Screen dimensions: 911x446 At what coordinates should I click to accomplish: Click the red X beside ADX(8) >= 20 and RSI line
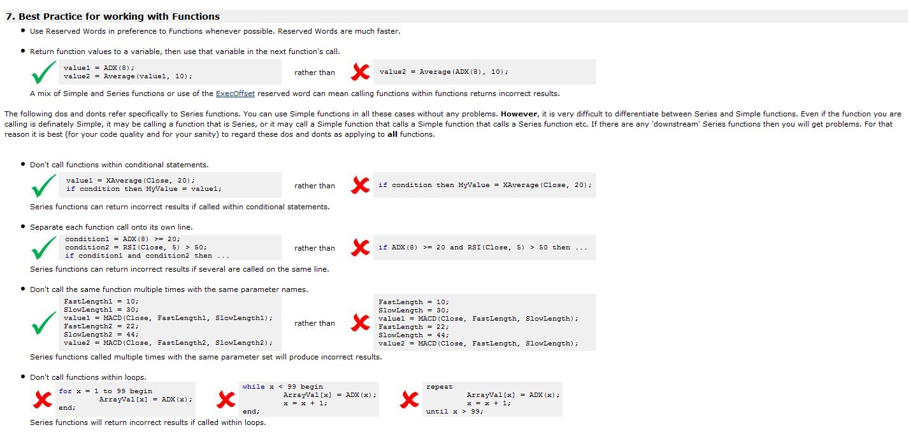(x=361, y=247)
